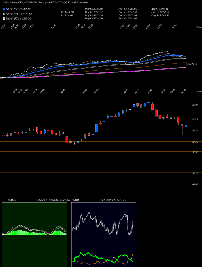Click the 52 H: 0.00 value
This screenshot has height=267, width=202.
67,12
